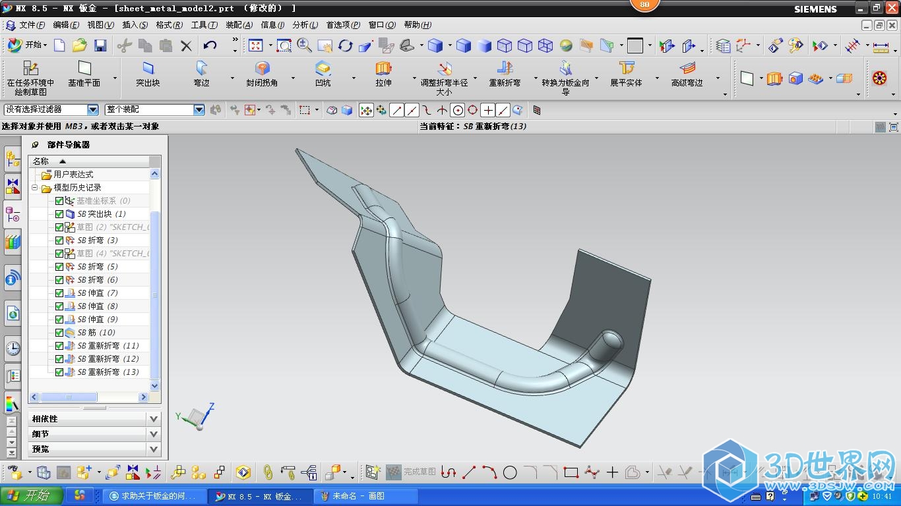Uncheck 基准坐标系 (0) checkbox
The image size is (901, 506).
click(x=59, y=201)
